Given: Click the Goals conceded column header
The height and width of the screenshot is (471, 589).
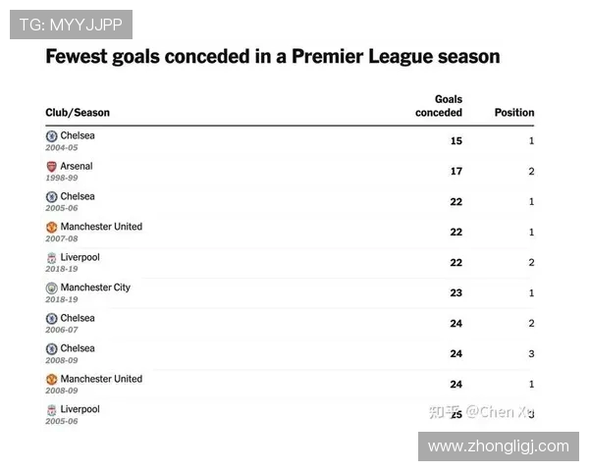Looking at the screenshot, I should click(x=439, y=106).
